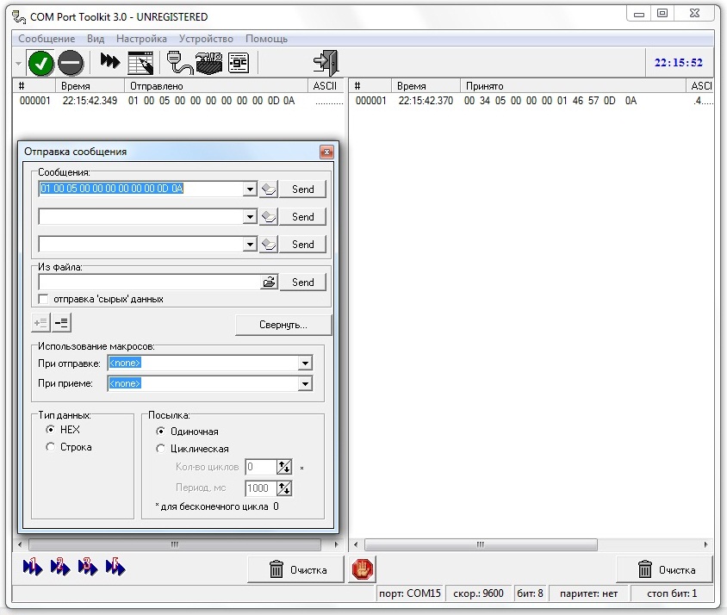Expand the third message field dropdown arrow

(x=250, y=245)
